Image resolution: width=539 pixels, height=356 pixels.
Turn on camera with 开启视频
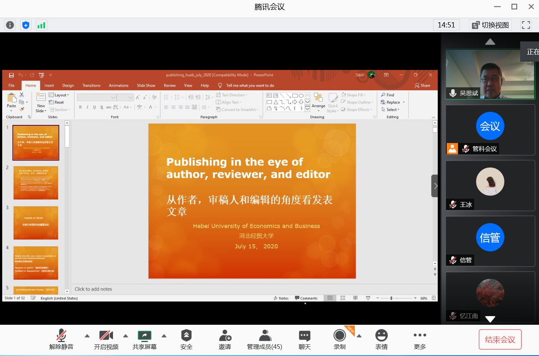tap(106, 336)
